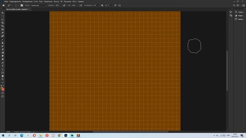Select the Gradient tool
This screenshot has height=138, width=246.
tap(3, 53)
